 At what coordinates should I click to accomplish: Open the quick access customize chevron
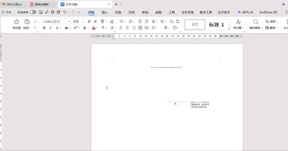click(x=79, y=12)
